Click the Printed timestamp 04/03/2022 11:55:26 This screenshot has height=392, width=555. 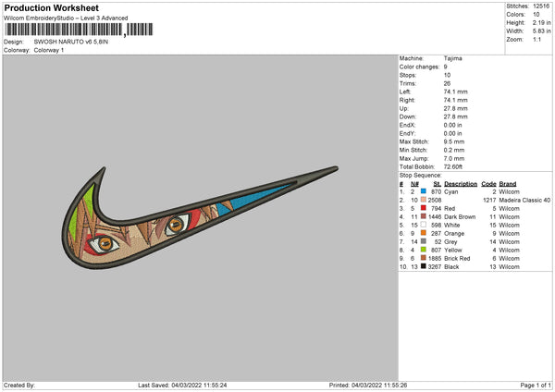pos(379,386)
